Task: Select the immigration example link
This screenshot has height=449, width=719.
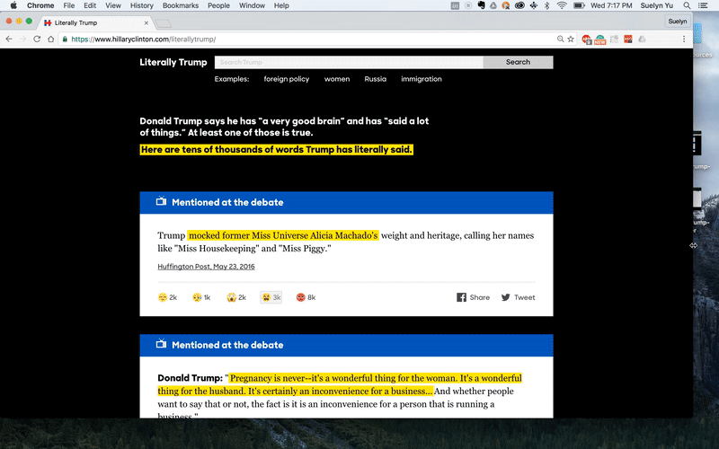Action: (x=422, y=79)
